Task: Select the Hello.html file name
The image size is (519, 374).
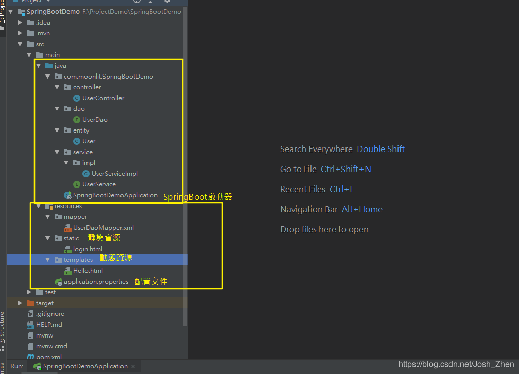Action: click(88, 271)
